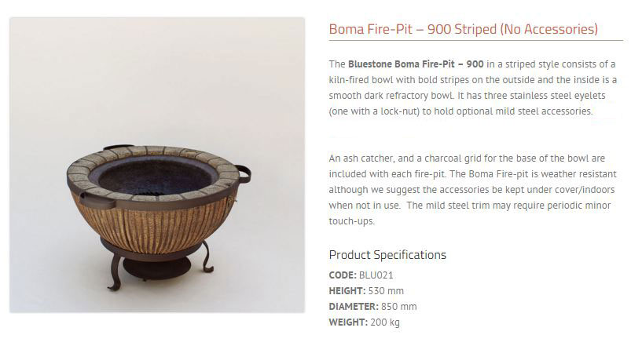Click the striped fire-pit product image
The height and width of the screenshot is (346, 642).
(157, 165)
